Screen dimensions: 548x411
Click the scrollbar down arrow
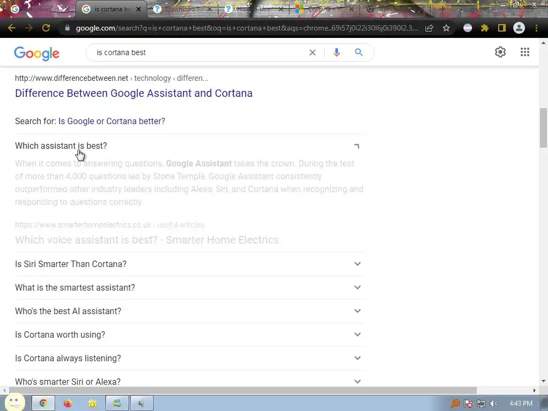point(543,381)
